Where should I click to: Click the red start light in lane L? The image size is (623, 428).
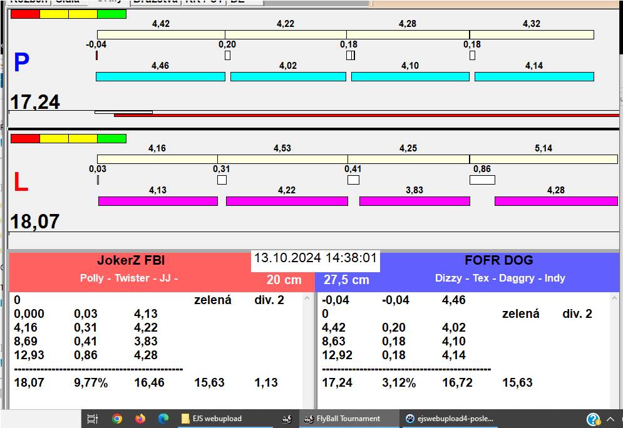point(25,138)
